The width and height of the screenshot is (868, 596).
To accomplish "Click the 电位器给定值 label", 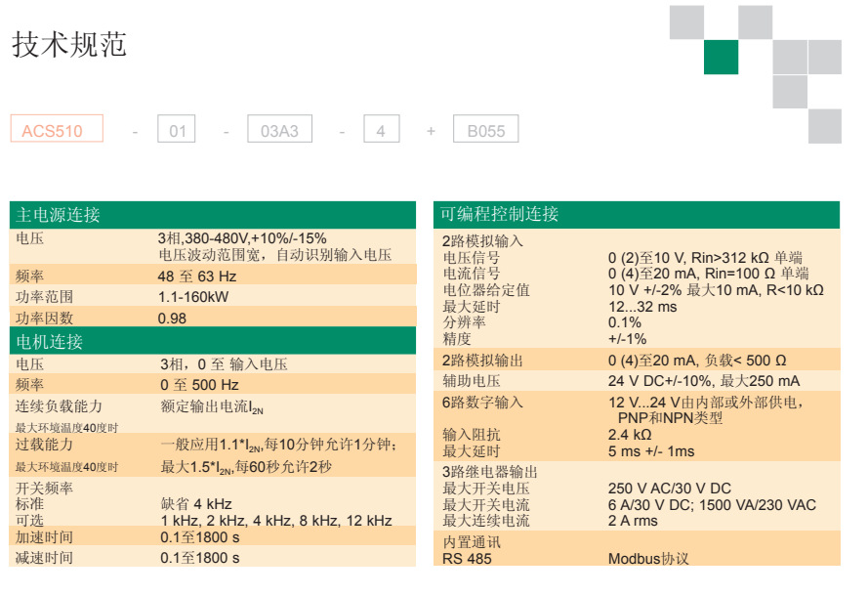I will coord(486,290).
